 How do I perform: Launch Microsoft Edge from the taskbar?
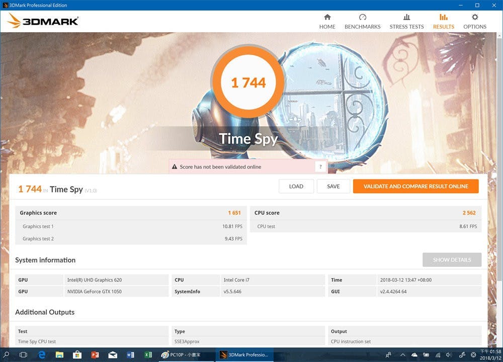click(42, 354)
